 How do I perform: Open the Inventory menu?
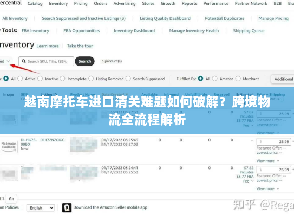[58, 3]
